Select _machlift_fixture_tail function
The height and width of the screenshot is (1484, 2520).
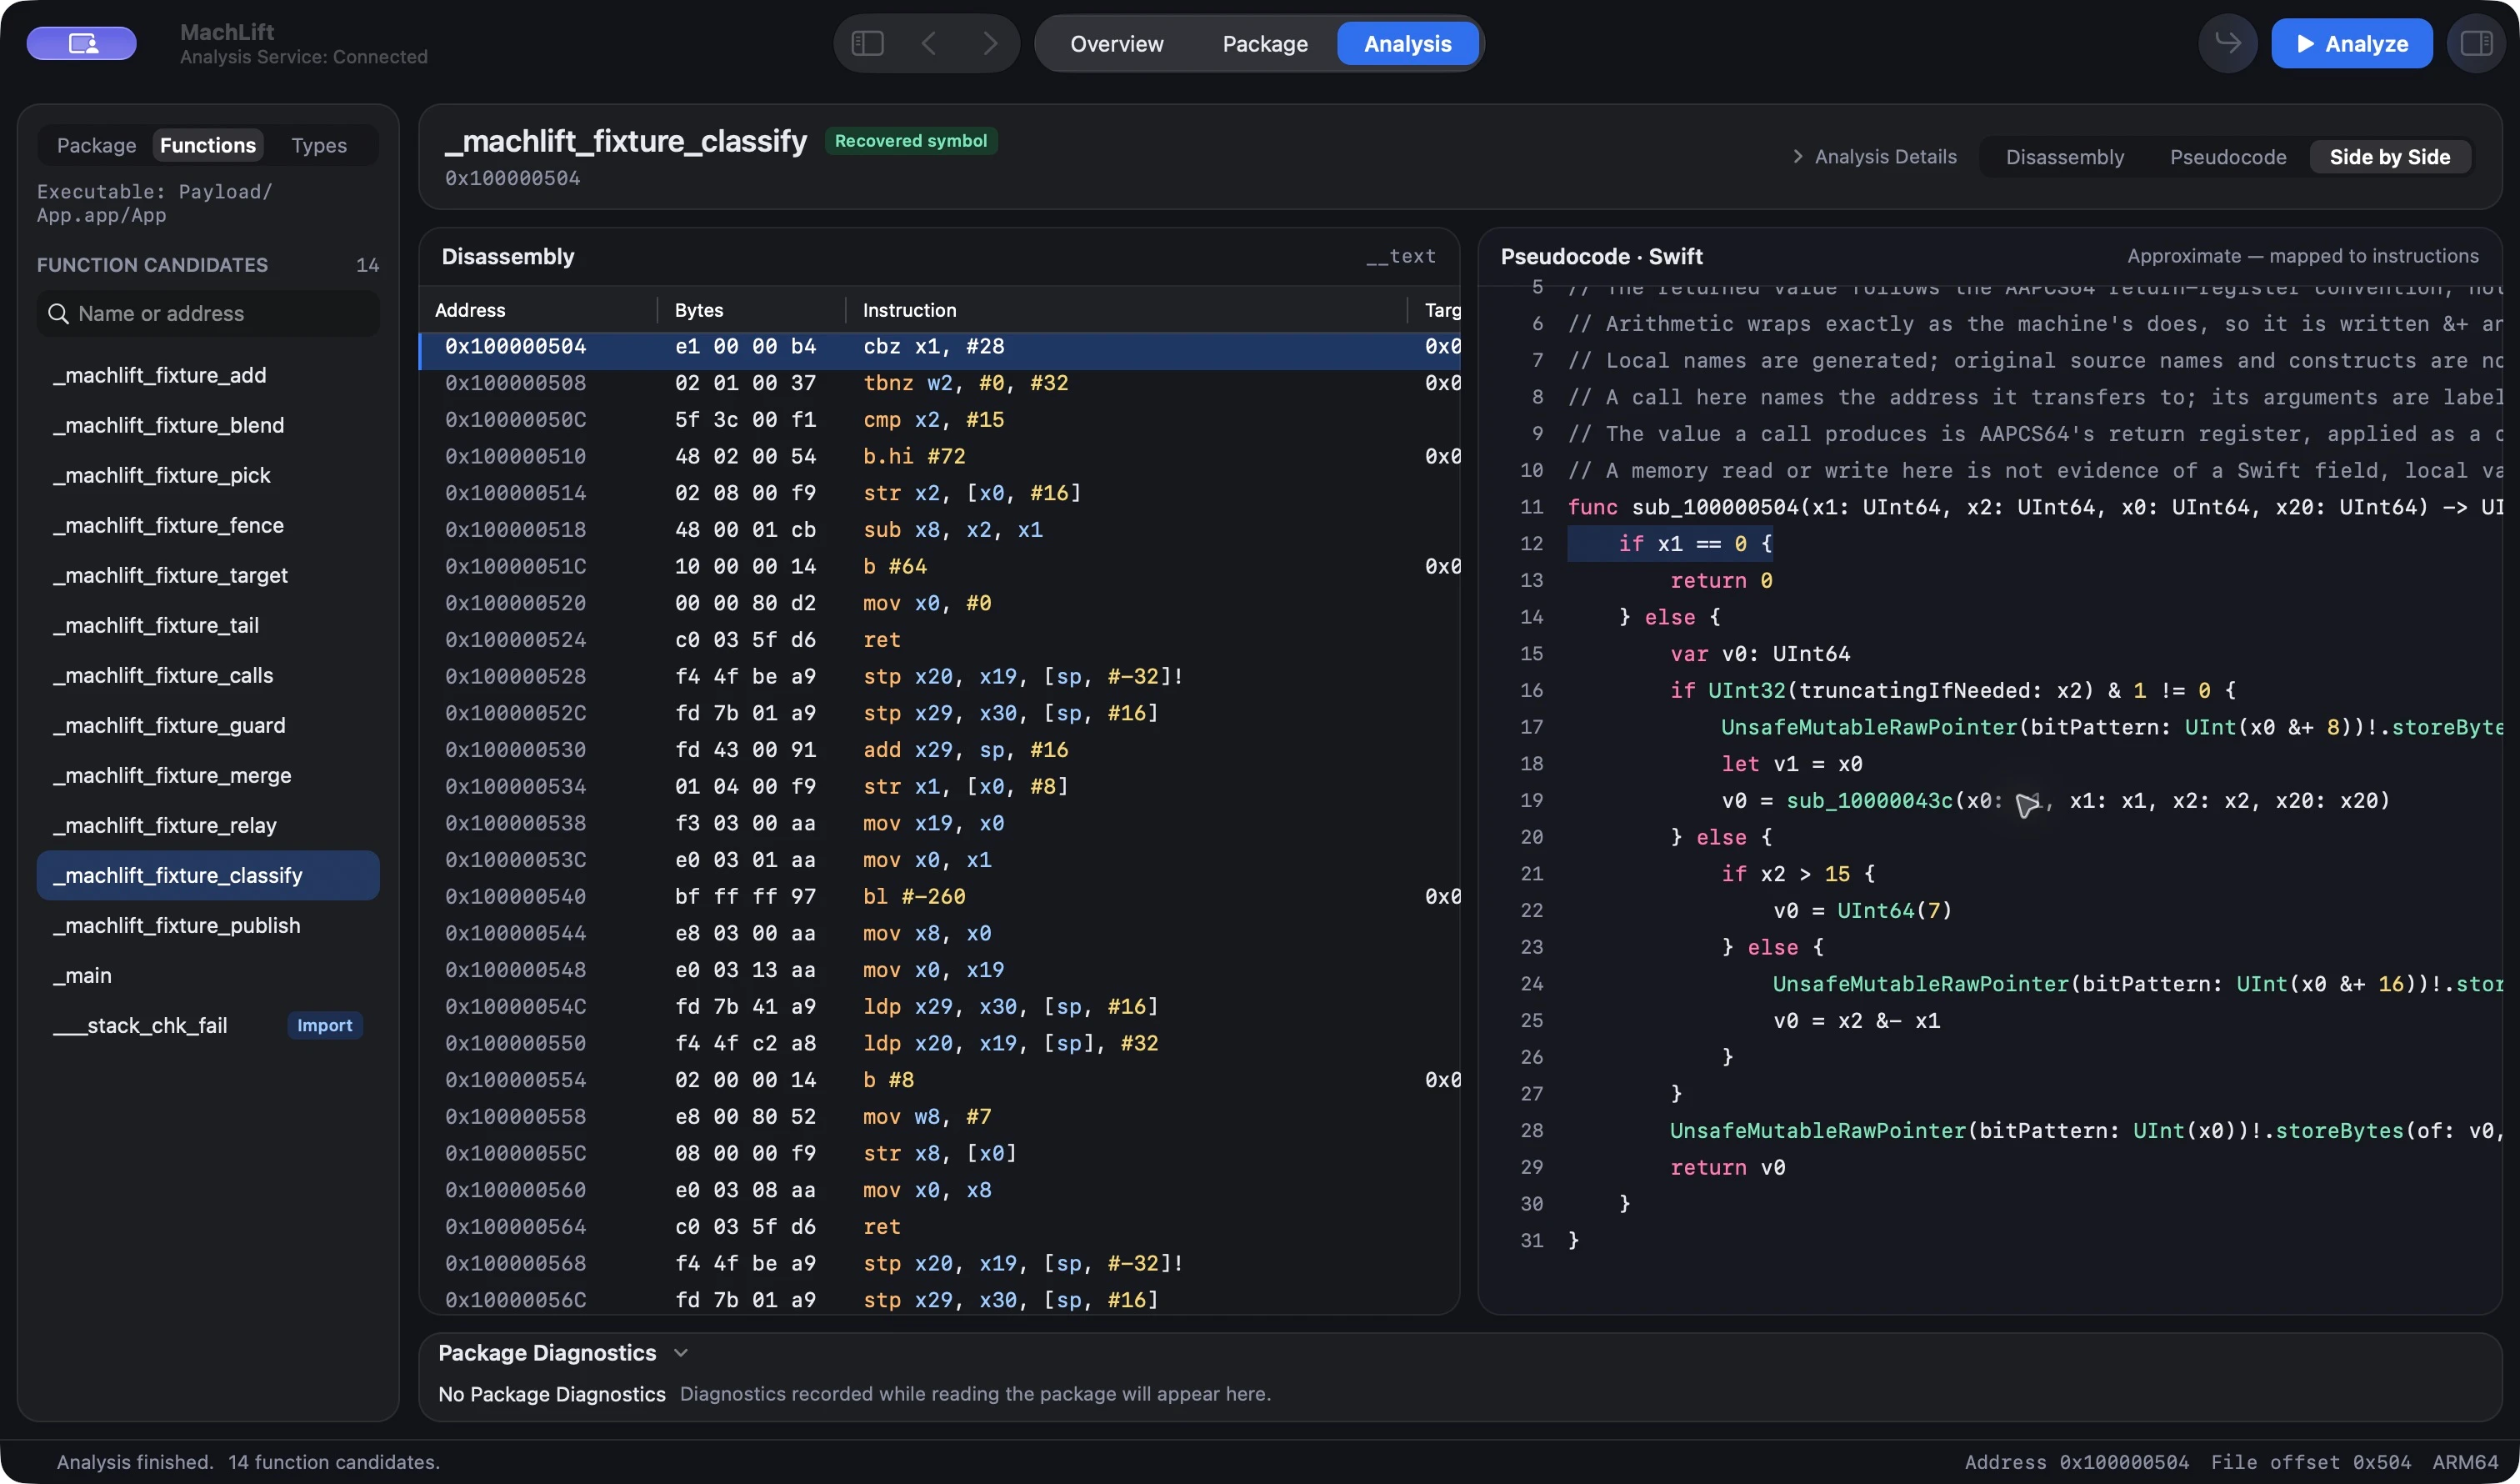click(208, 625)
